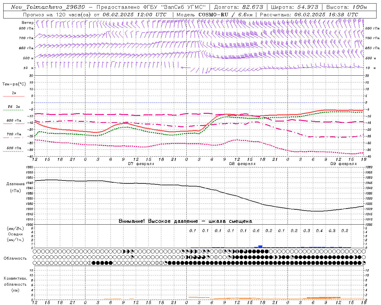The height and width of the screenshot is (305, 381).
Task: Click the dashed 500 гПа temperature legend line
Action: [x=13, y=151]
